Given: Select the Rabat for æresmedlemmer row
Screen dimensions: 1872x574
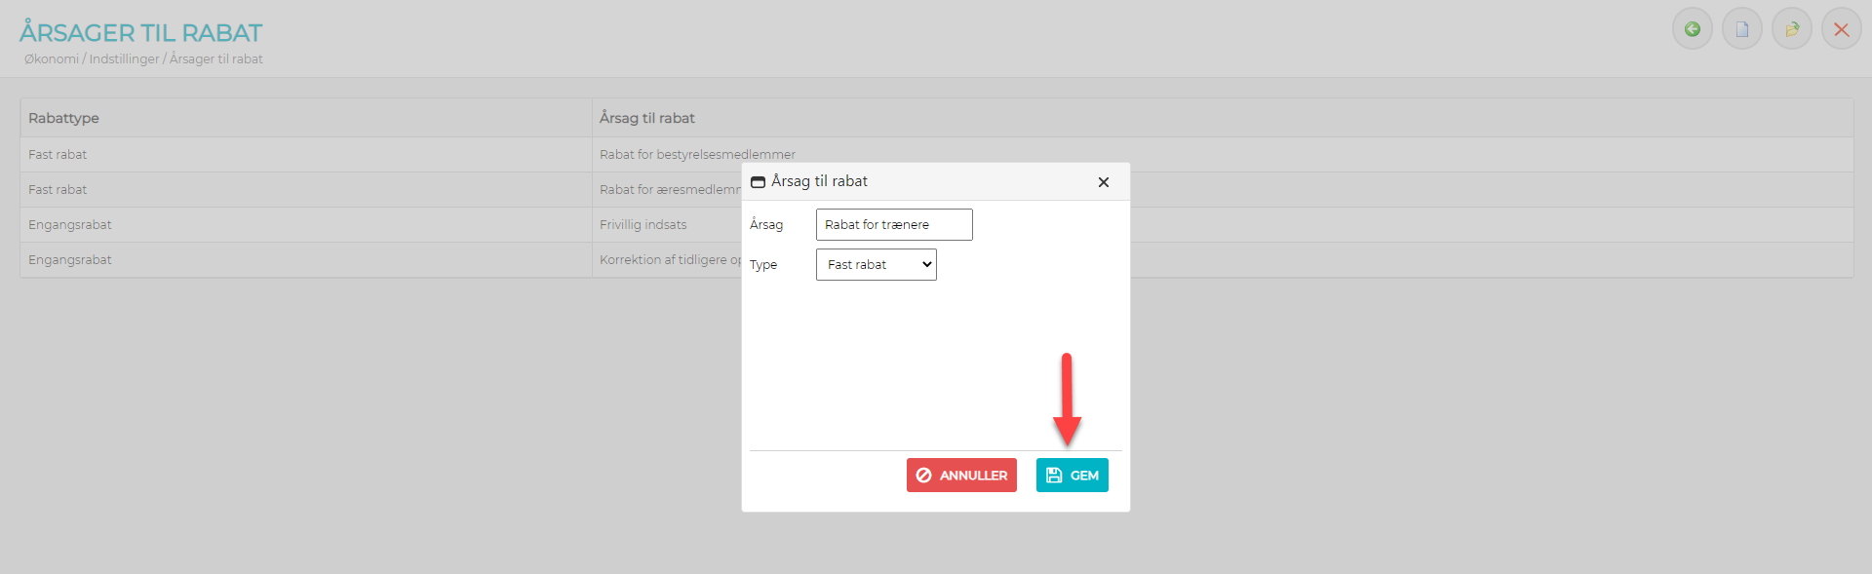Looking at the screenshot, I should (x=669, y=190).
